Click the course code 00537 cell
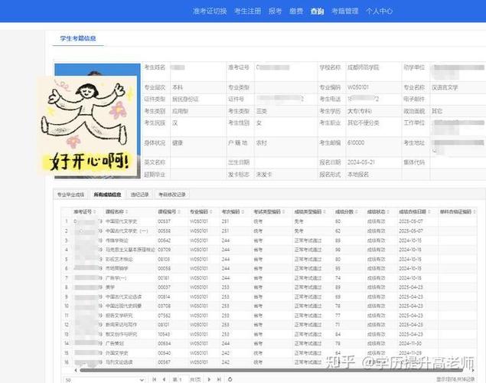The width and height of the screenshot is (486, 383). [x=164, y=221]
